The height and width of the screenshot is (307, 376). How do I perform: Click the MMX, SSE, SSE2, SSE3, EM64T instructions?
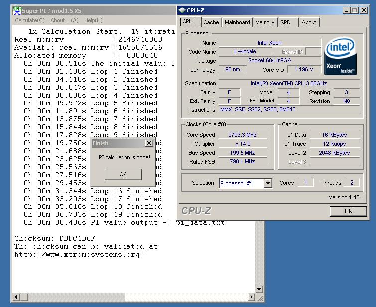point(289,110)
